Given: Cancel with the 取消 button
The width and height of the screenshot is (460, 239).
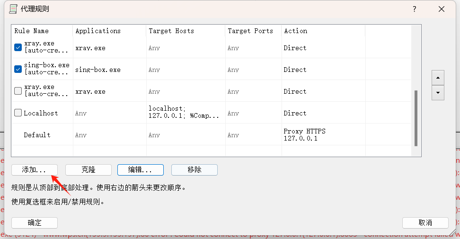Looking at the screenshot, I should point(425,223).
